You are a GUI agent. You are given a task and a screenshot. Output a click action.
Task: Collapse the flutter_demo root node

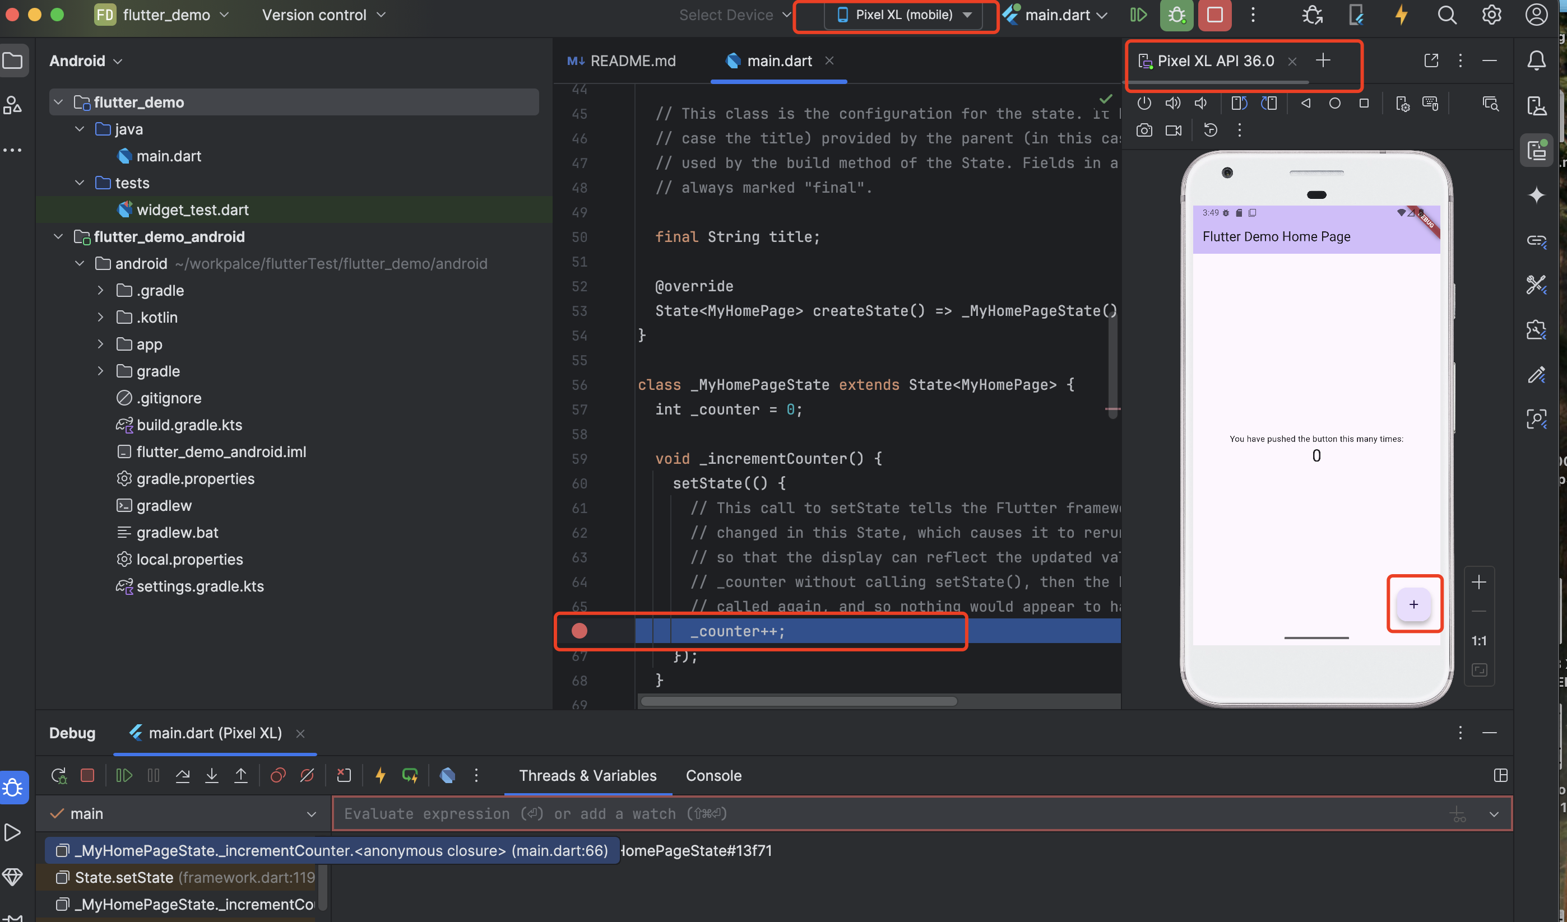[58, 102]
